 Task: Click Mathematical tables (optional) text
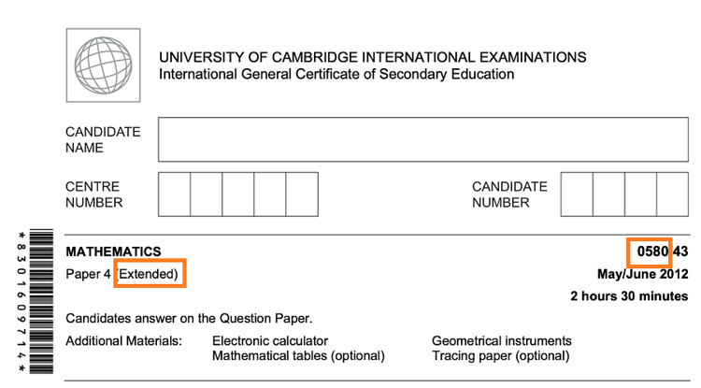[x=298, y=356]
